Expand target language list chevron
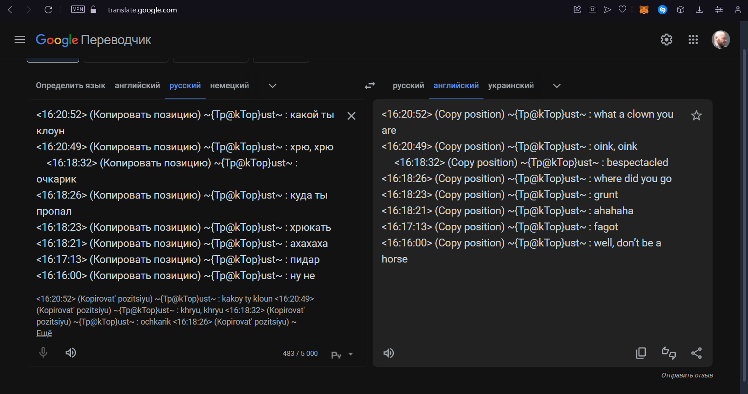 tap(557, 86)
